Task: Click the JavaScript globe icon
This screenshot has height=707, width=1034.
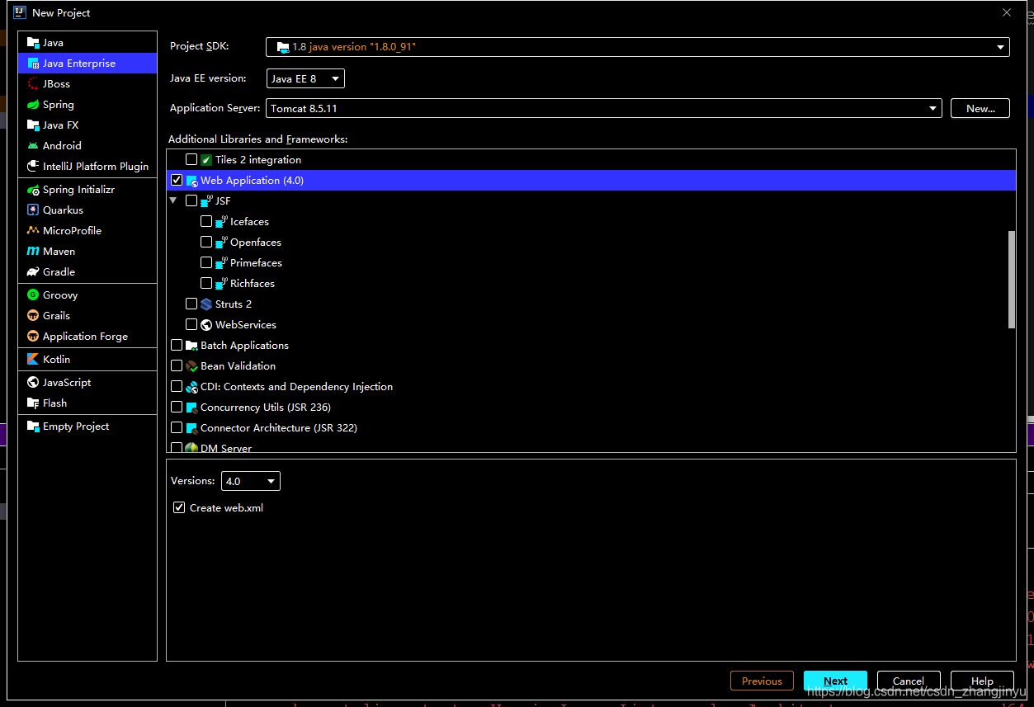Action: (x=33, y=383)
